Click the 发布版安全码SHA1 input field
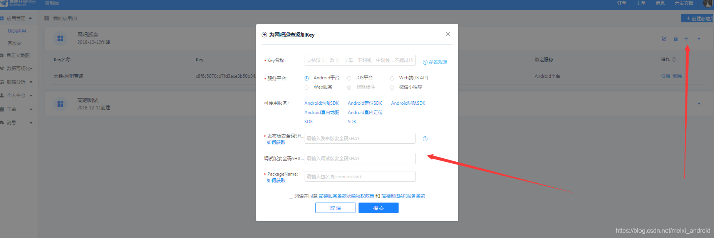714x238 pixels. pos(360,138)
